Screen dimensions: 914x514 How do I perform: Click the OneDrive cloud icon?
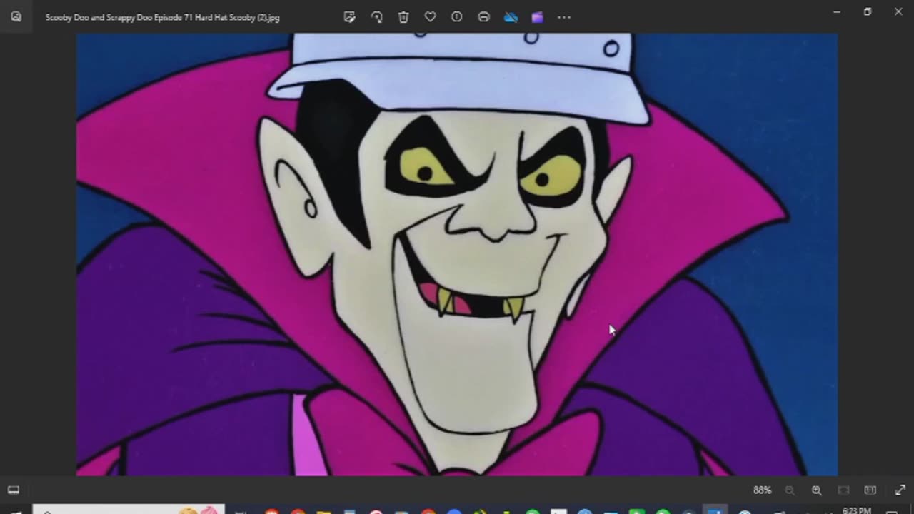coord(511,17)
